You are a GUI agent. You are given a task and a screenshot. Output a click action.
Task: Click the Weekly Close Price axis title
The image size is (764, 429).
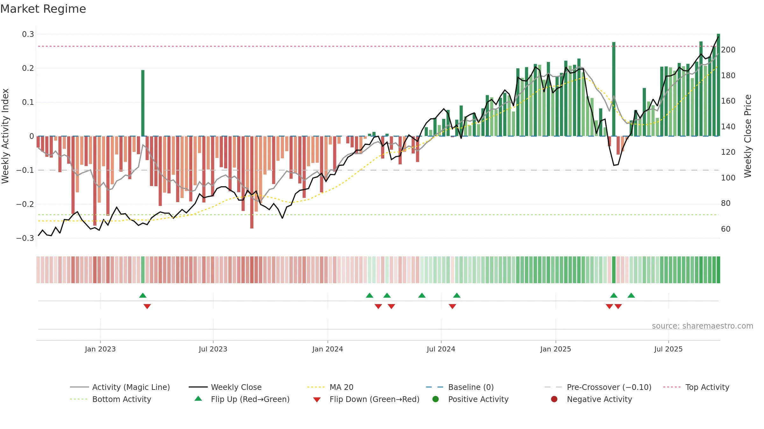(x=747, y=136)
